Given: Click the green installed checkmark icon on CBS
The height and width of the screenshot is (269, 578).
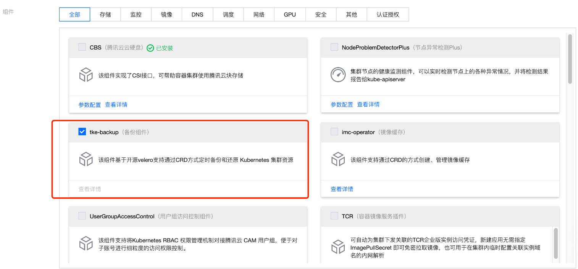Looking at the screenshot, I should 150,48.
